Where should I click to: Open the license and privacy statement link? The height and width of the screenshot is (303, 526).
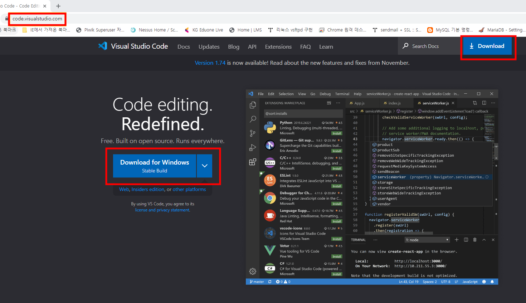162,210
